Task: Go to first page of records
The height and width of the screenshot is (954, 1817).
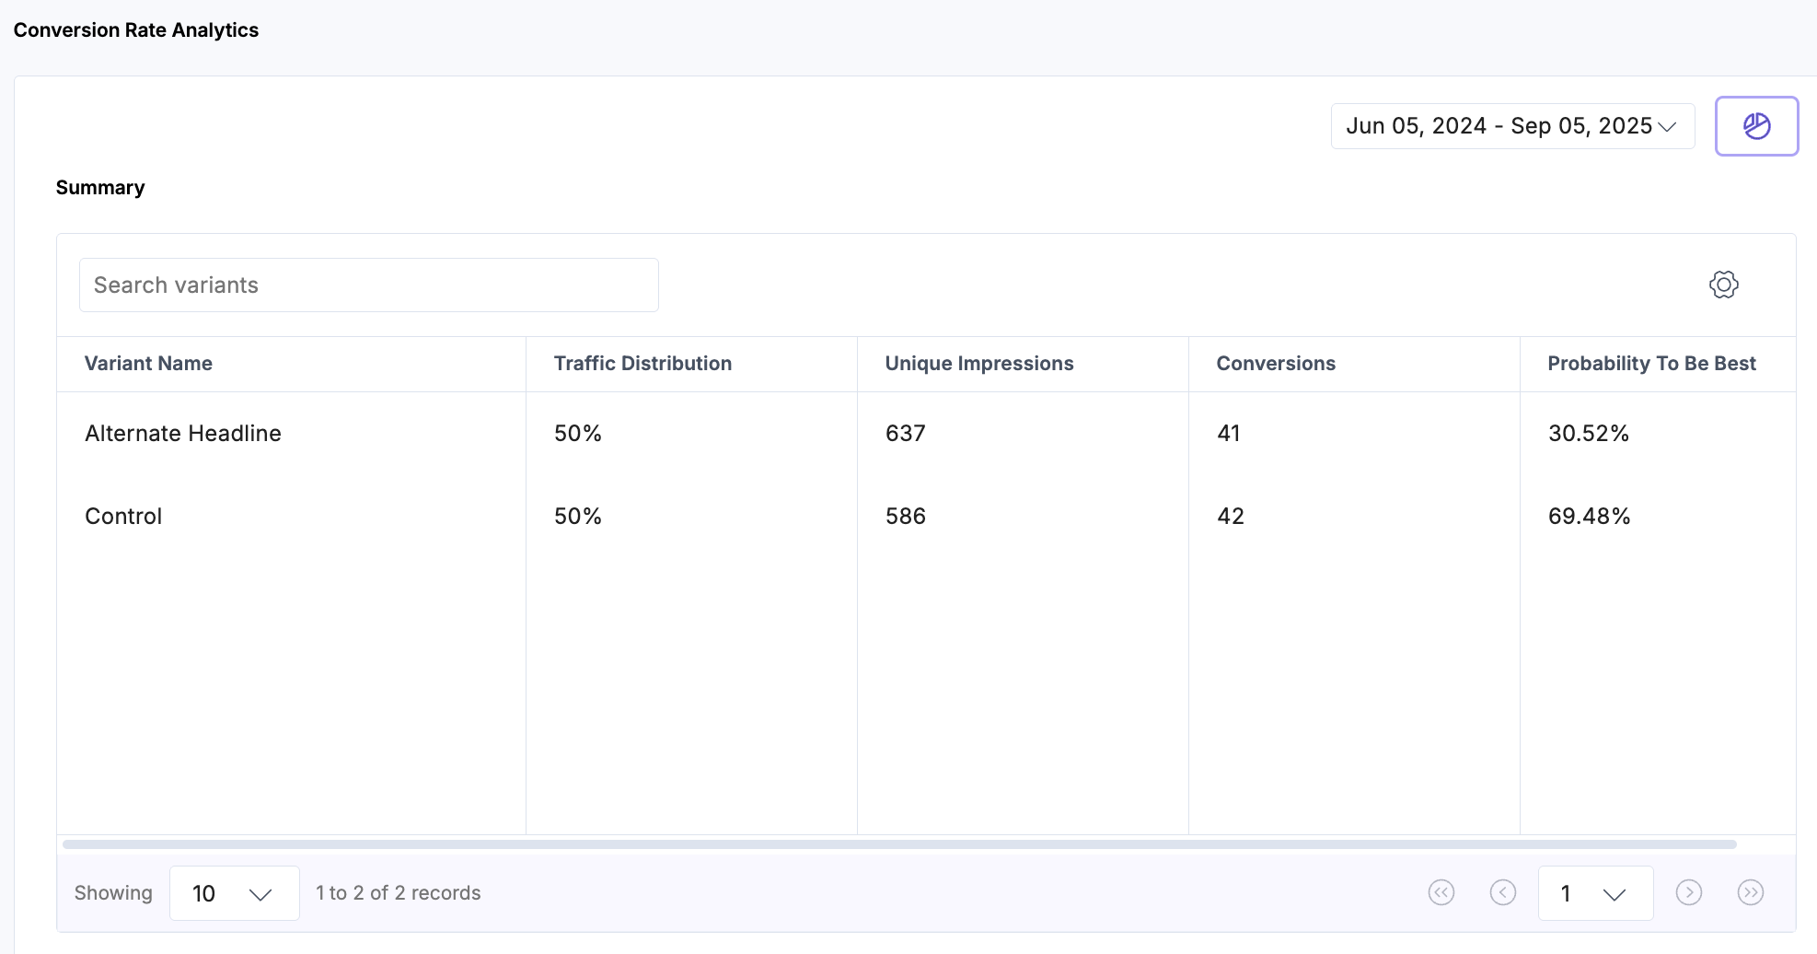Action: click(1441, 892)
